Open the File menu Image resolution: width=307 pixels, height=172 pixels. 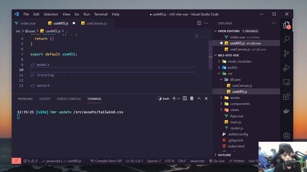point(26,14)
